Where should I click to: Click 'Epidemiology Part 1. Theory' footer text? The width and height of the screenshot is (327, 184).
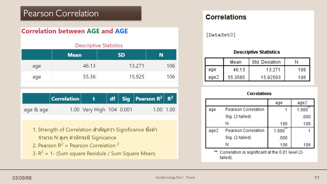point(176,178)
